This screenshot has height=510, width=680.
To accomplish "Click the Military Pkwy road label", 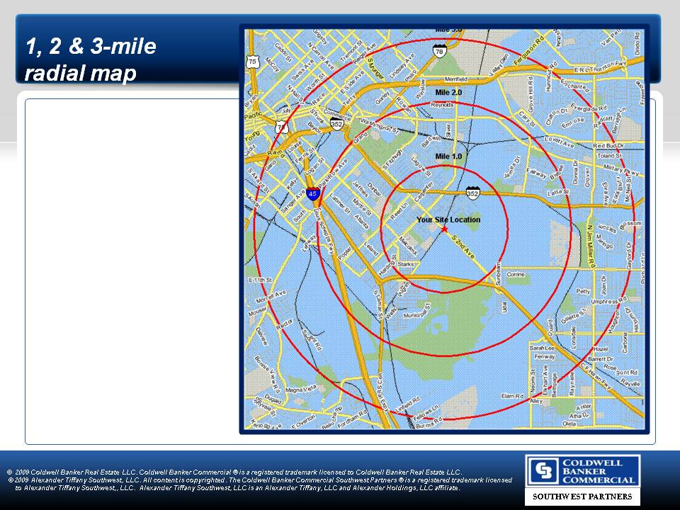I will (x=620, y=169).
